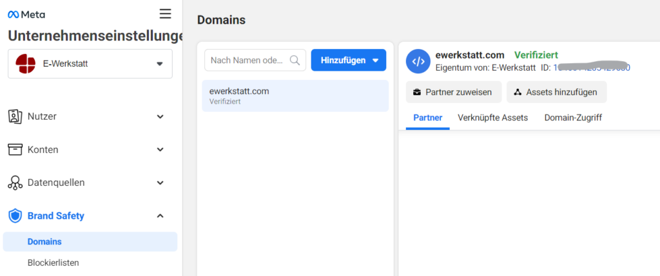The height and width of the screenshot is (276, 660).
Task: Switch to the Partner tab
Action: coord(428,118)
